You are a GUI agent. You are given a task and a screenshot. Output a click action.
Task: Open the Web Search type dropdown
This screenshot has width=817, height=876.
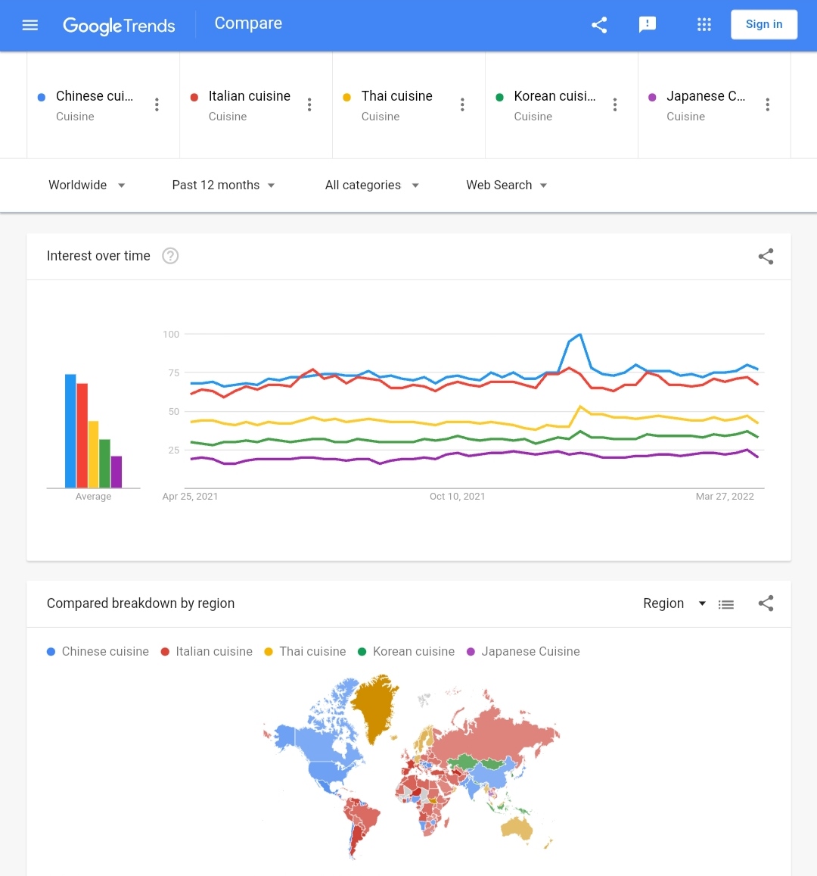(x=506, y=185)
